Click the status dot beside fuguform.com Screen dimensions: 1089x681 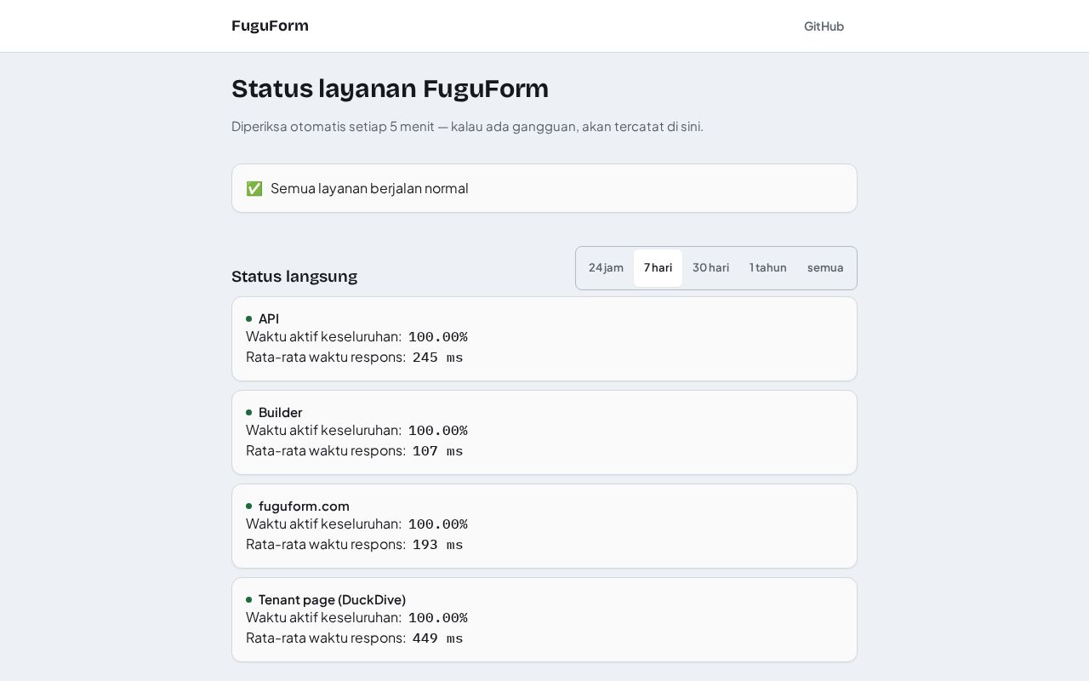click(x=249, y=506)
